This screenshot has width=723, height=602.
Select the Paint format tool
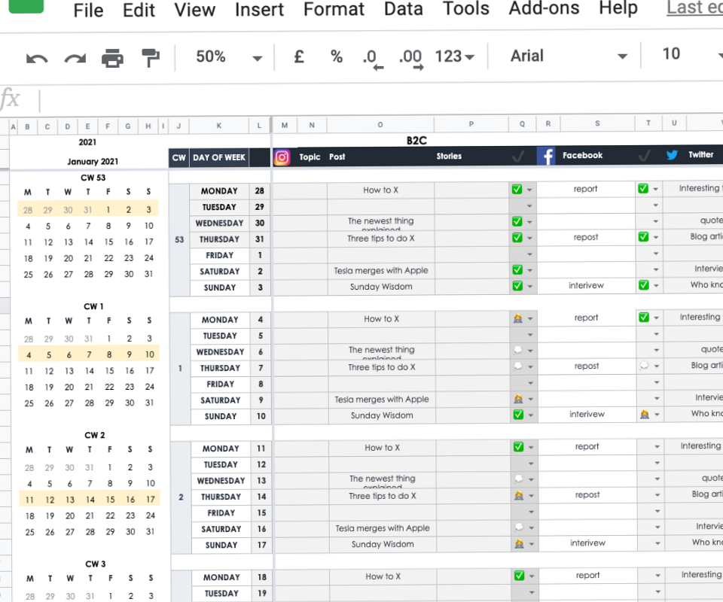(x=149, y=56)
